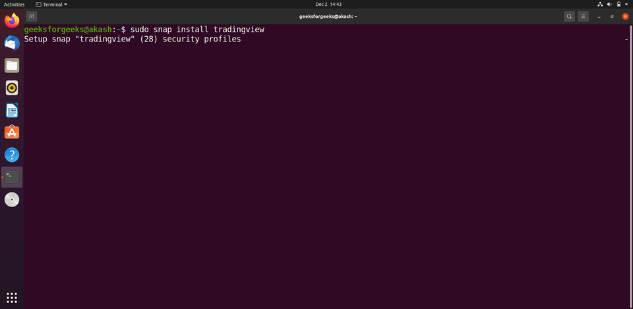Click the 'sudo snap install tradingview' command
The height and width of the screenshot is (309, 633).
pyautogui.click(x=197, y=30)
